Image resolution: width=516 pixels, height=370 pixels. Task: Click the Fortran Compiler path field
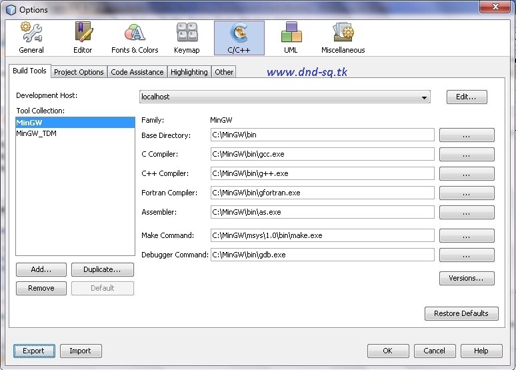pos(323,193)
